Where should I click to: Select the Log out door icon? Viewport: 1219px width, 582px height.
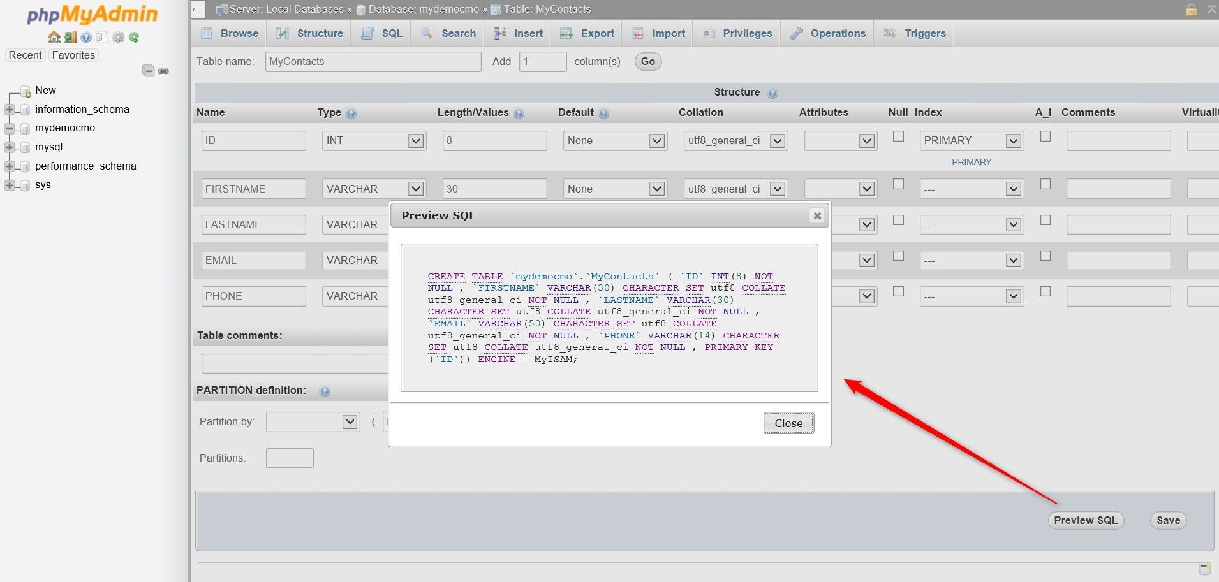point(69,37)
